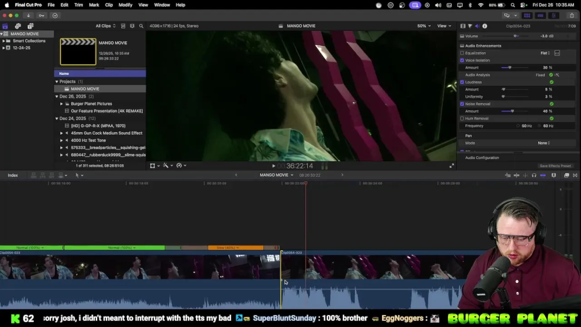Screen dimensions: 581x327
Task: Open the Trim menu
Action: (79, 5)
